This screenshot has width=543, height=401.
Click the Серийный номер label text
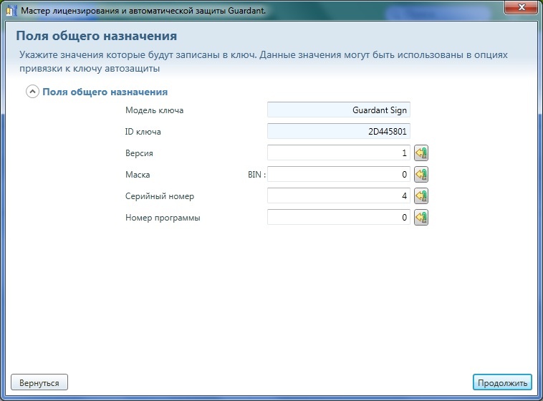click(160, 196)
